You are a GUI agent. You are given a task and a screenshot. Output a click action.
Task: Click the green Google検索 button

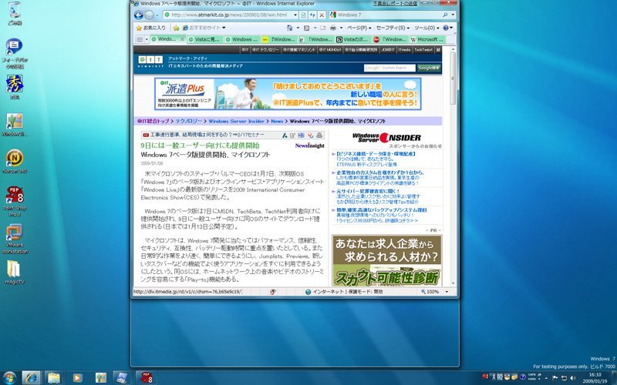(429, 68)
